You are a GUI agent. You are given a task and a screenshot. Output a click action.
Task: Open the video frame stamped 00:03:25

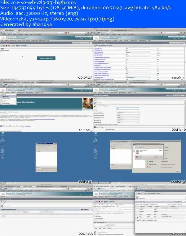46,54
